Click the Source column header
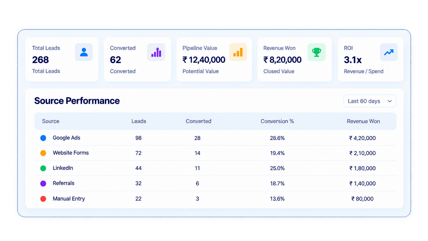Viewport: 428px width, 241px height. point(51,121)
